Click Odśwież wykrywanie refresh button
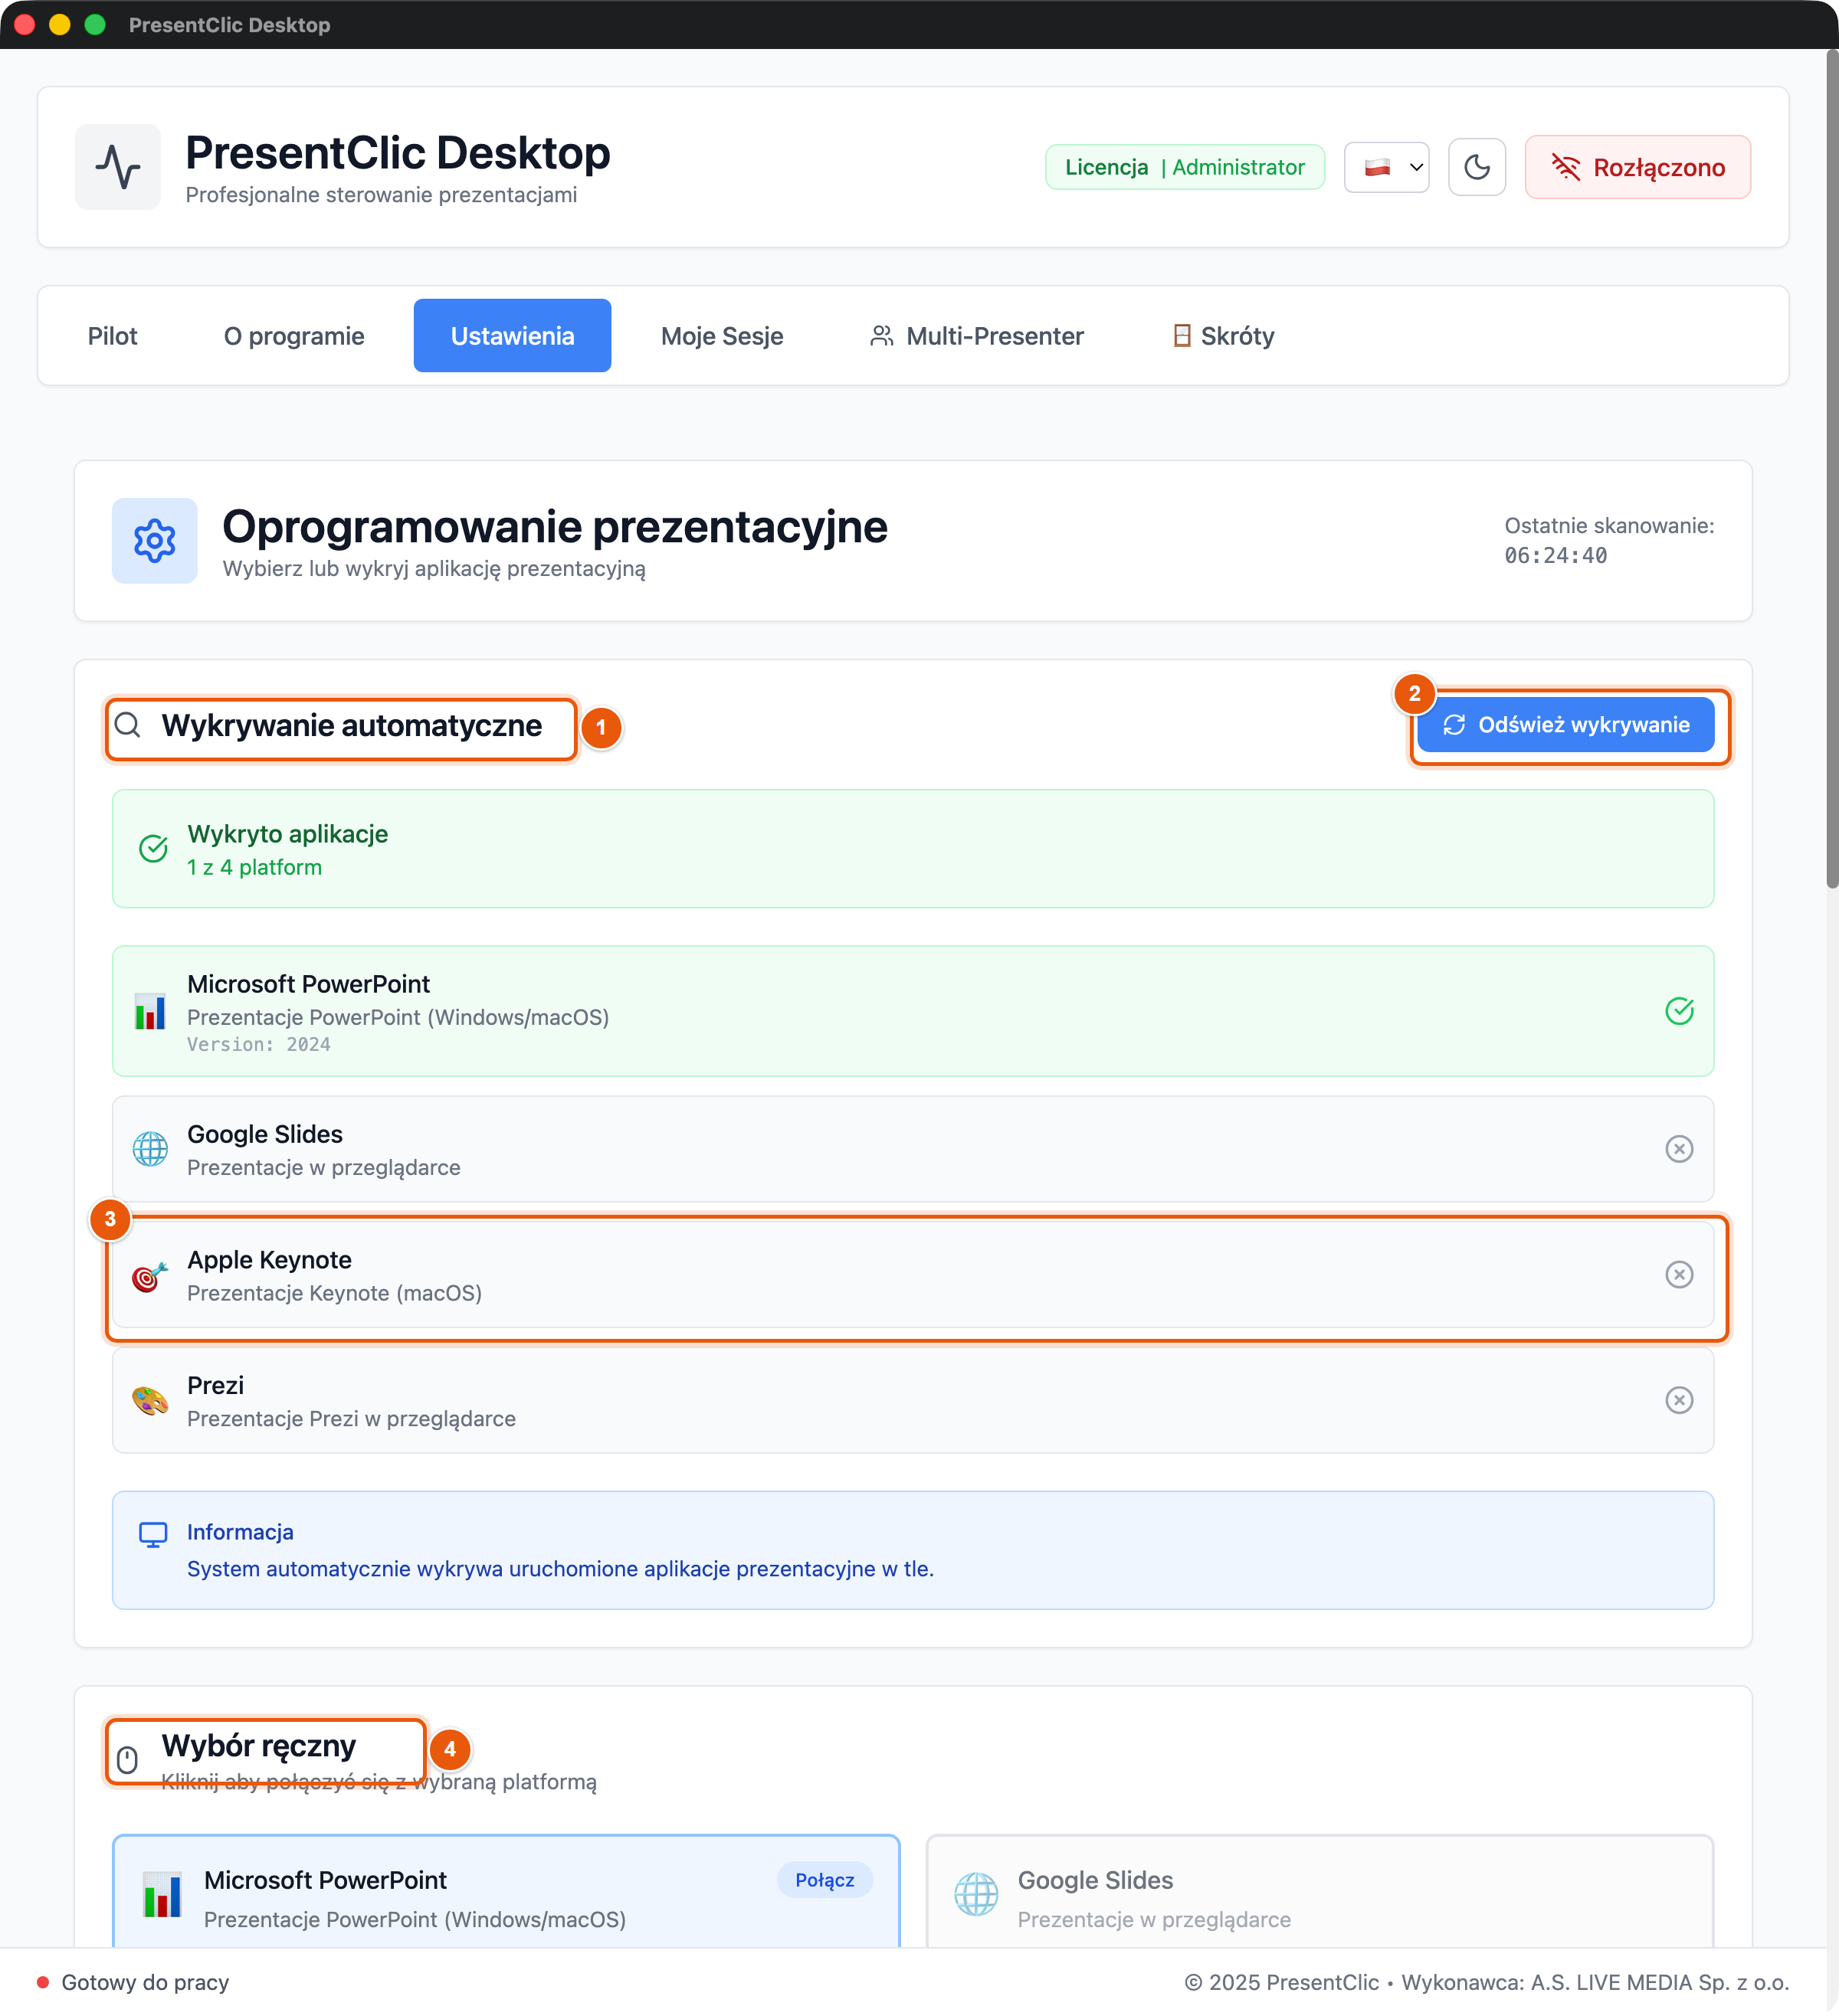This screenshot has width=1839, height=2016. (1566, 725)
